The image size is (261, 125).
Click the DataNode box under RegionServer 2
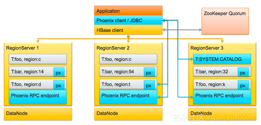point(128,114)
